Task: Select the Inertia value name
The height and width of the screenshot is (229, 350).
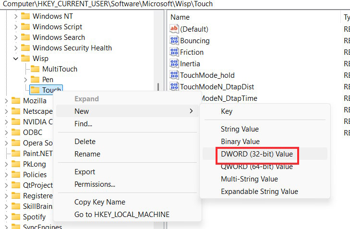Action: [x=190, y=63]
